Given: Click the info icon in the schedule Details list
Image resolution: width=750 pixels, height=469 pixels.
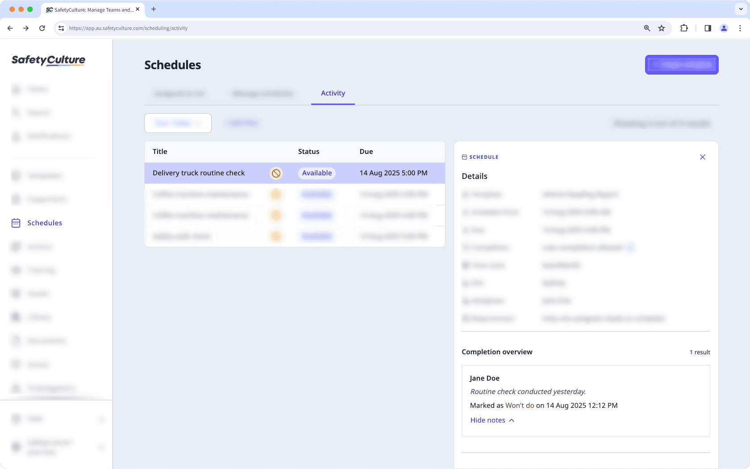Looking at the screenshot, I should click(x=631, y=247).
